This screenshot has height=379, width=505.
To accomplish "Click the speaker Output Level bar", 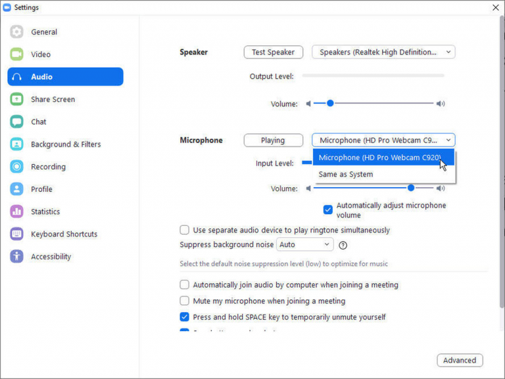I will pyautogui.click(x=373, y=76).
